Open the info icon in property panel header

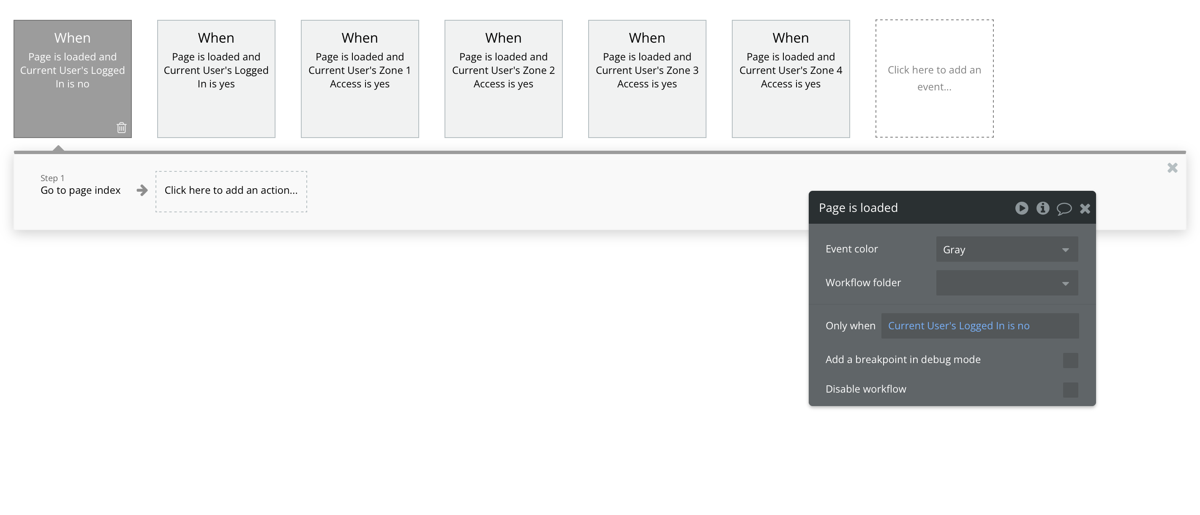coord(1042,208)
